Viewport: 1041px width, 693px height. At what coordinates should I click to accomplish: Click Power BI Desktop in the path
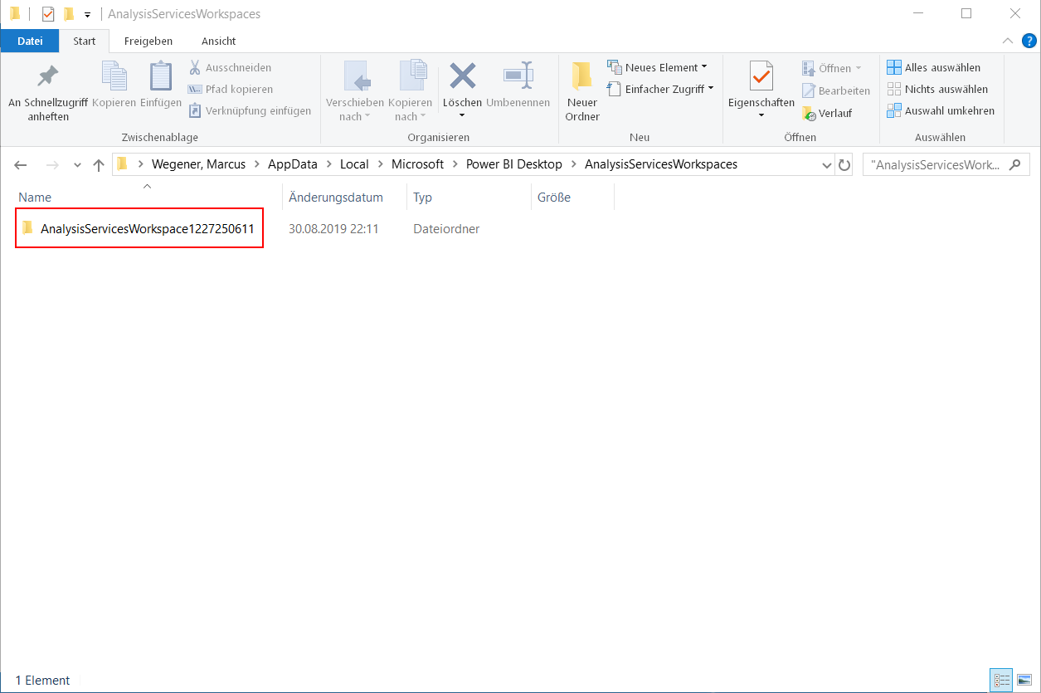click(x=514, y=164)
